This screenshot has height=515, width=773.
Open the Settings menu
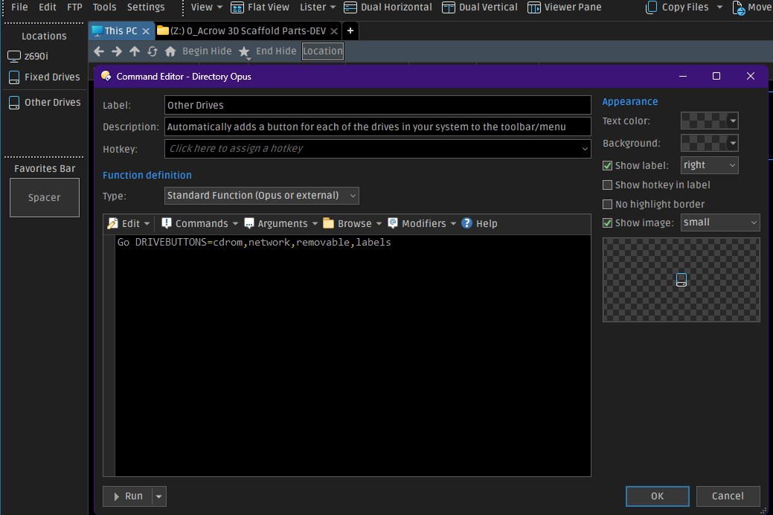[146, 7]
